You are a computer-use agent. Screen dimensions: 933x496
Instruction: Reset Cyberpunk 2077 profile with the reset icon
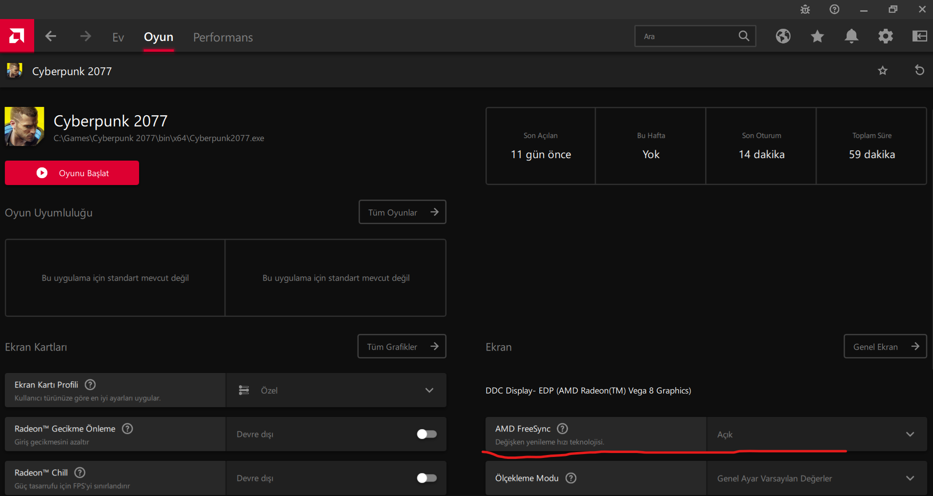(x=919, y=70)
